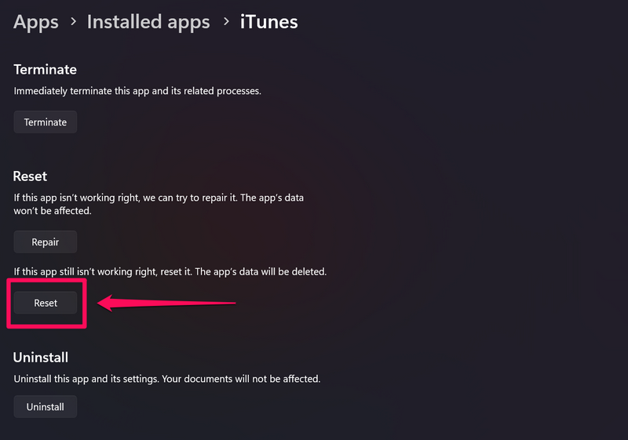Select the Uninstall section heading

tap(41, 358)
